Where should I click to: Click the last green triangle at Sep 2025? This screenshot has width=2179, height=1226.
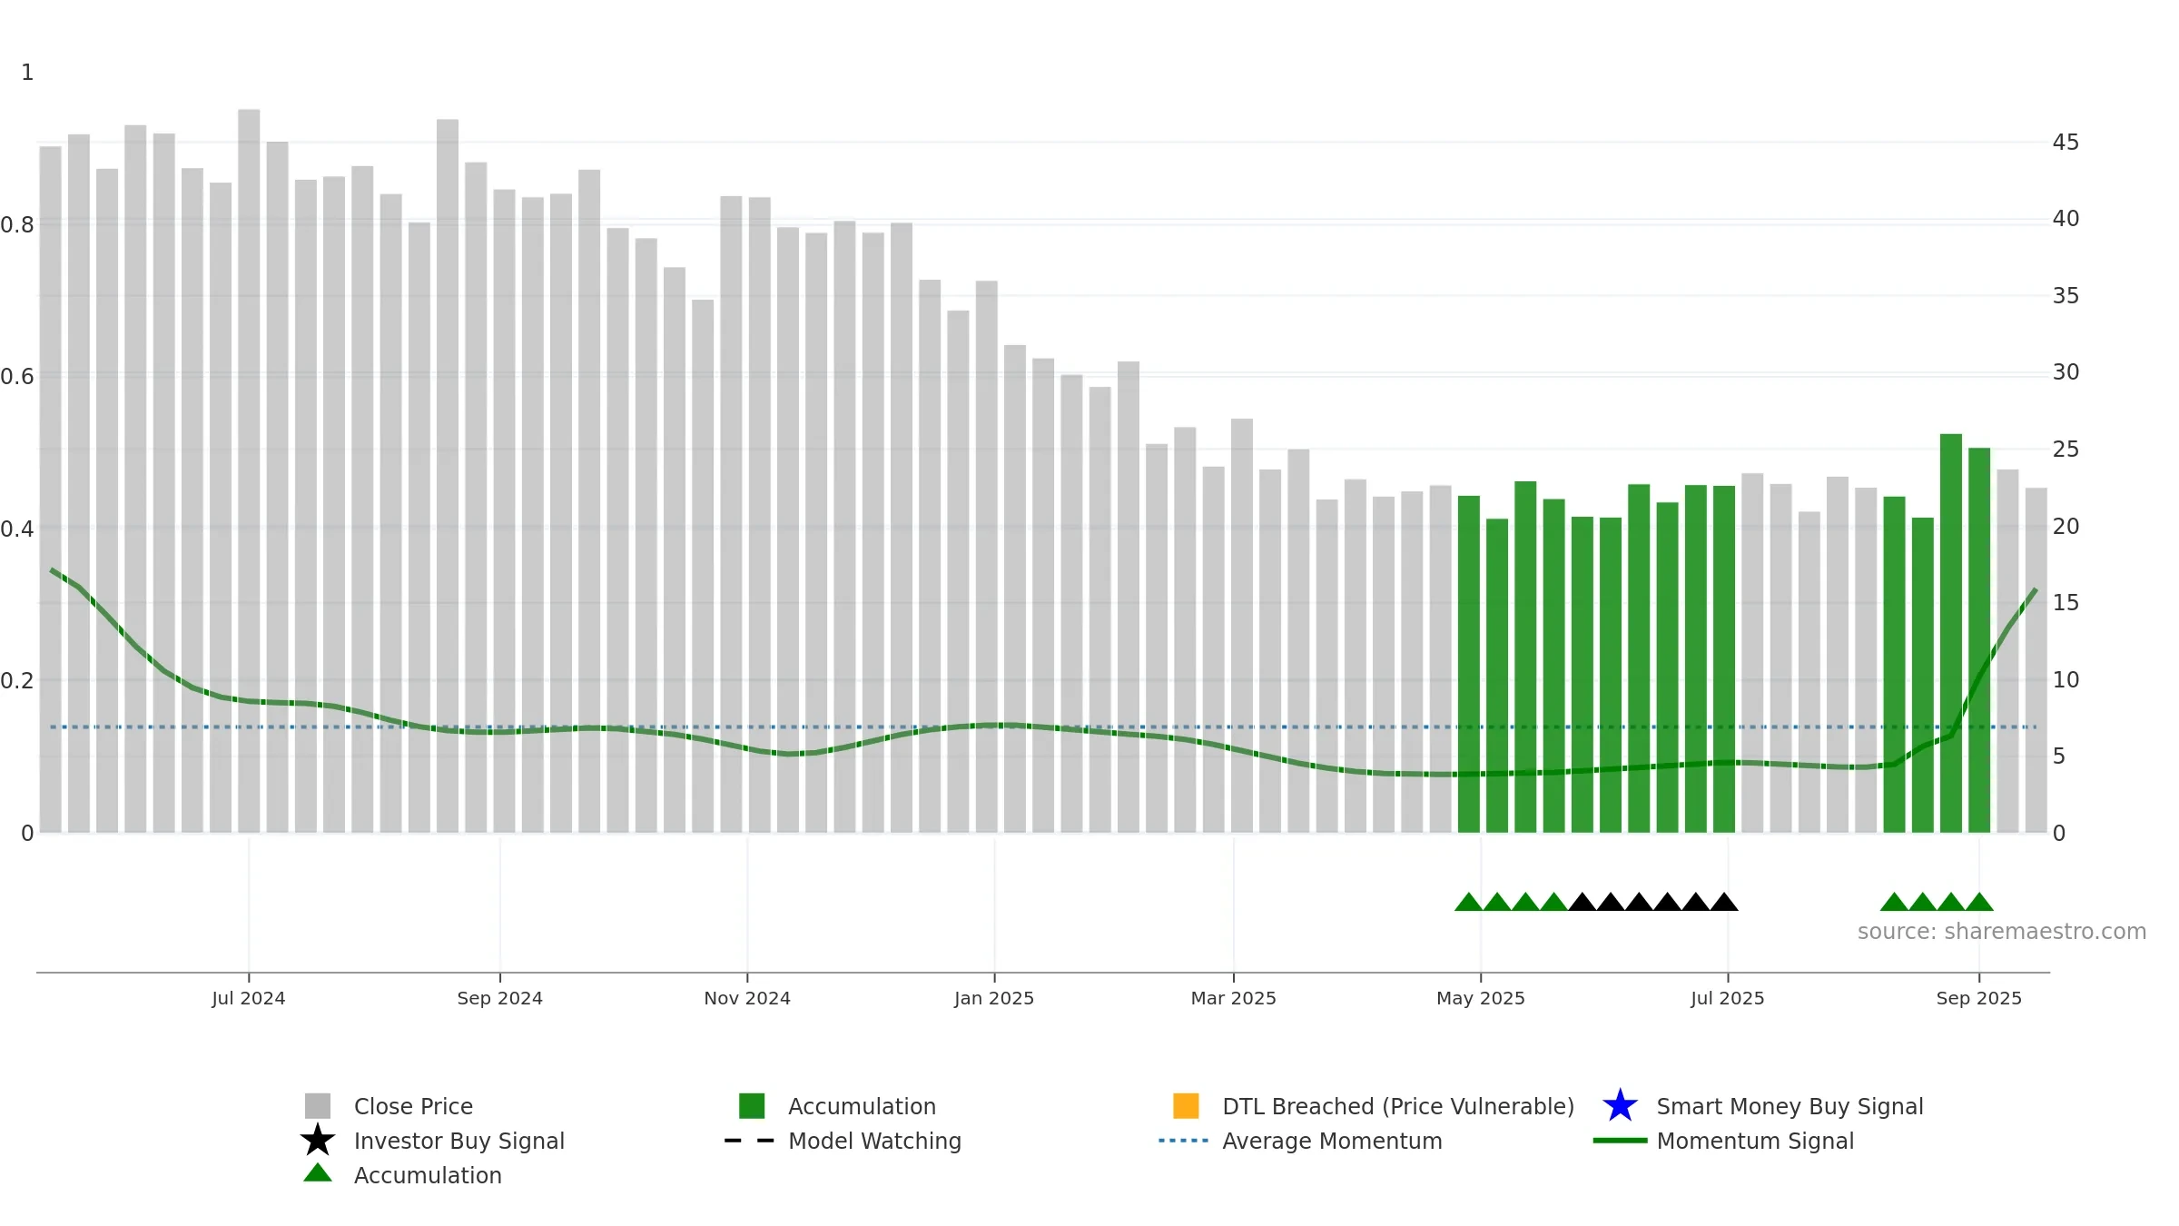(1979, 902)
